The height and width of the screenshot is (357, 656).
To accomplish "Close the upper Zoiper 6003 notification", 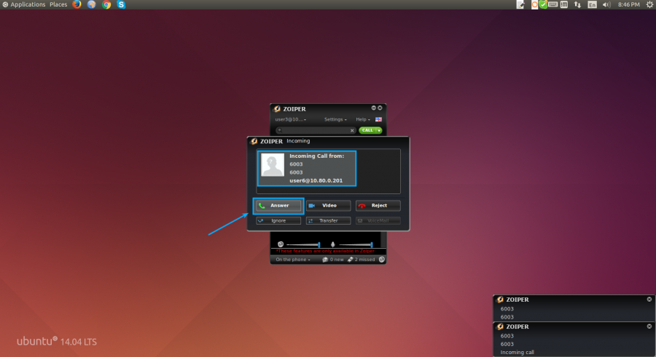I will point(649,300).
